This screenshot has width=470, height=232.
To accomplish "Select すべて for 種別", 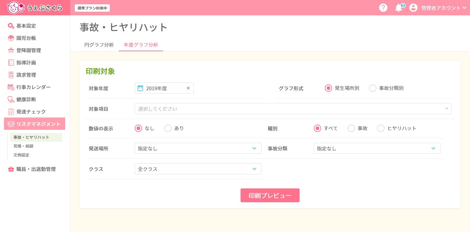I will point(317,128).
